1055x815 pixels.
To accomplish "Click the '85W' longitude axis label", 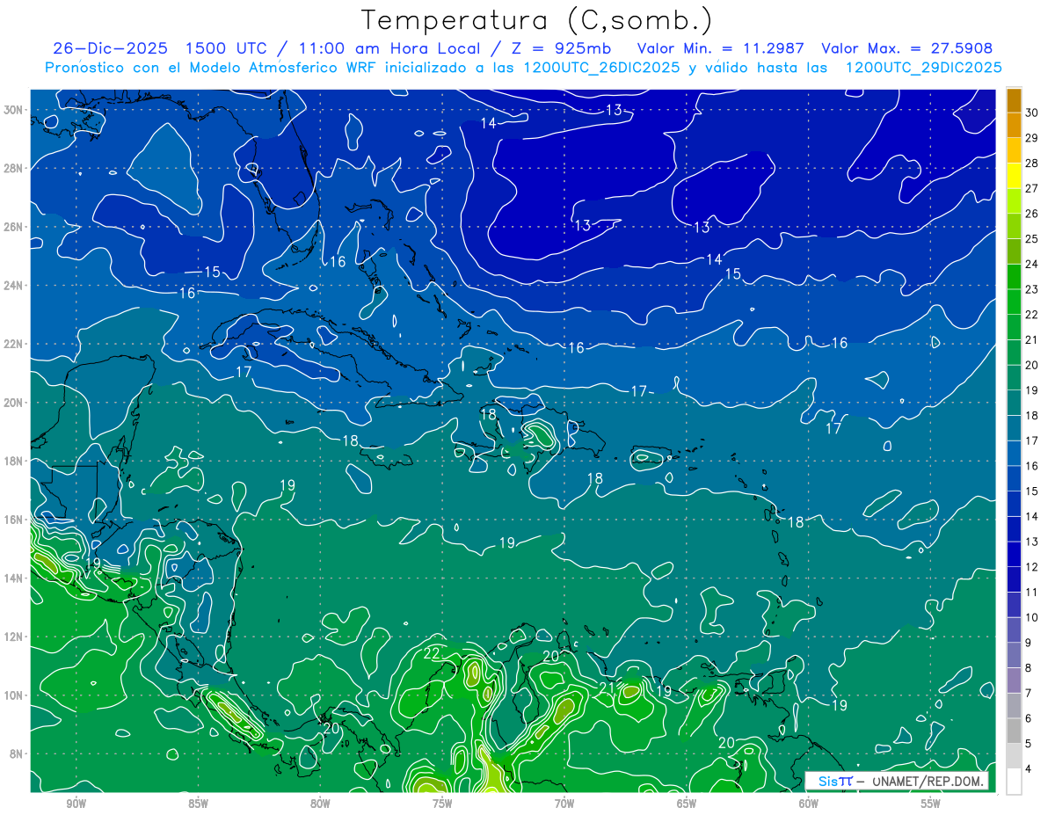I will pyautogui.click(x=198, y=804).
